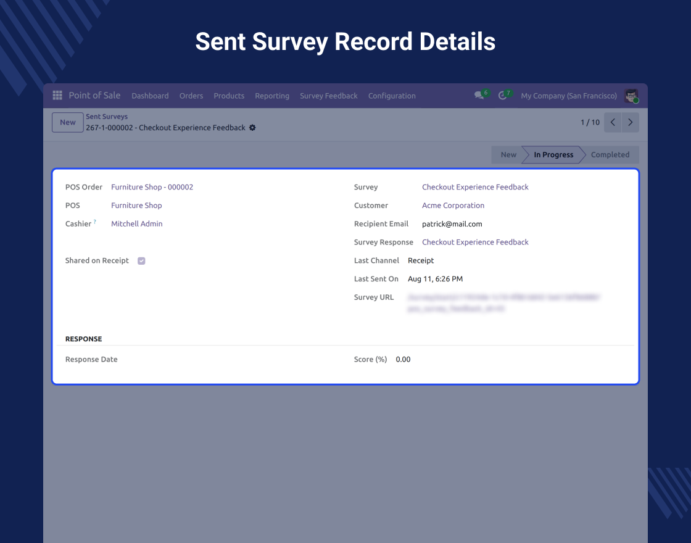Click the Cashier help question mark
Screen dimensions: 691x543
point(95,222)
